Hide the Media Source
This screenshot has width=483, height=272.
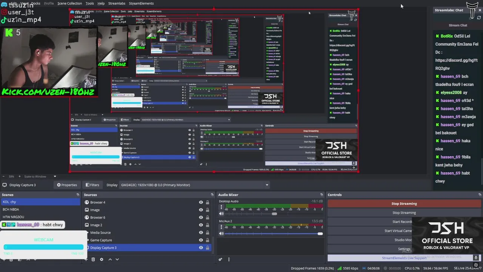201,232
